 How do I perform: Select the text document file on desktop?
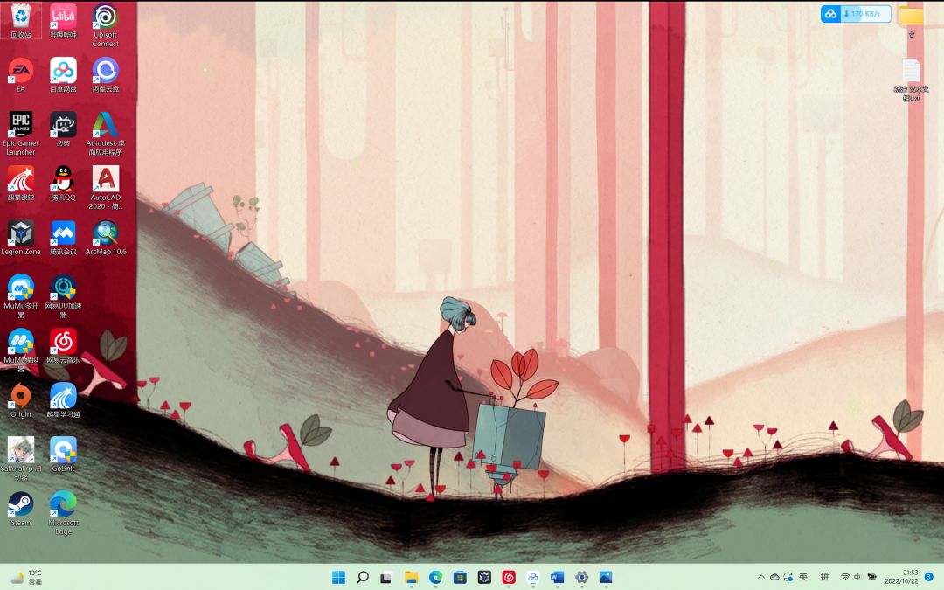coord(911,79)
